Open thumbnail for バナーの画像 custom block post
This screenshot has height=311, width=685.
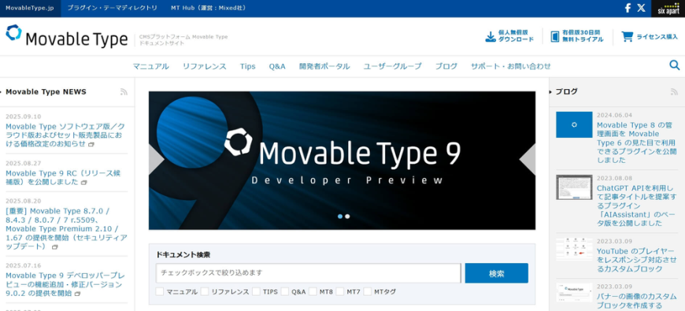coord(574,292)
